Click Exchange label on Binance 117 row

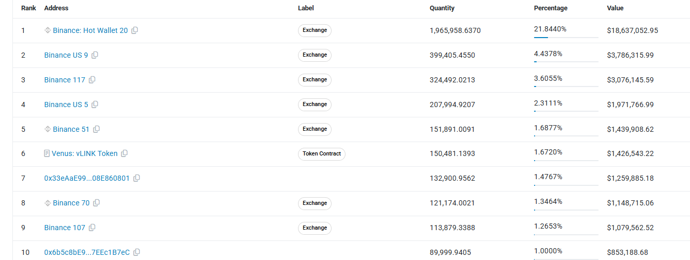[x=315, y=80]
